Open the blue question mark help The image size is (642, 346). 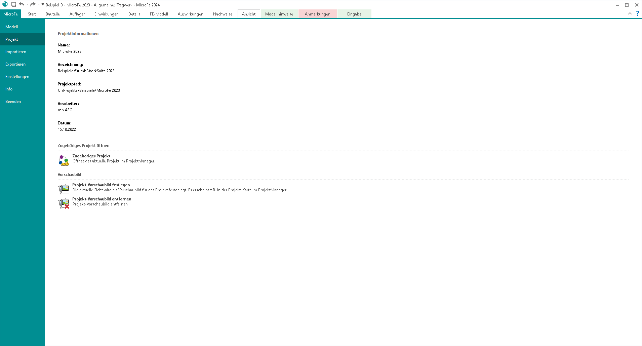coord(637,13)
